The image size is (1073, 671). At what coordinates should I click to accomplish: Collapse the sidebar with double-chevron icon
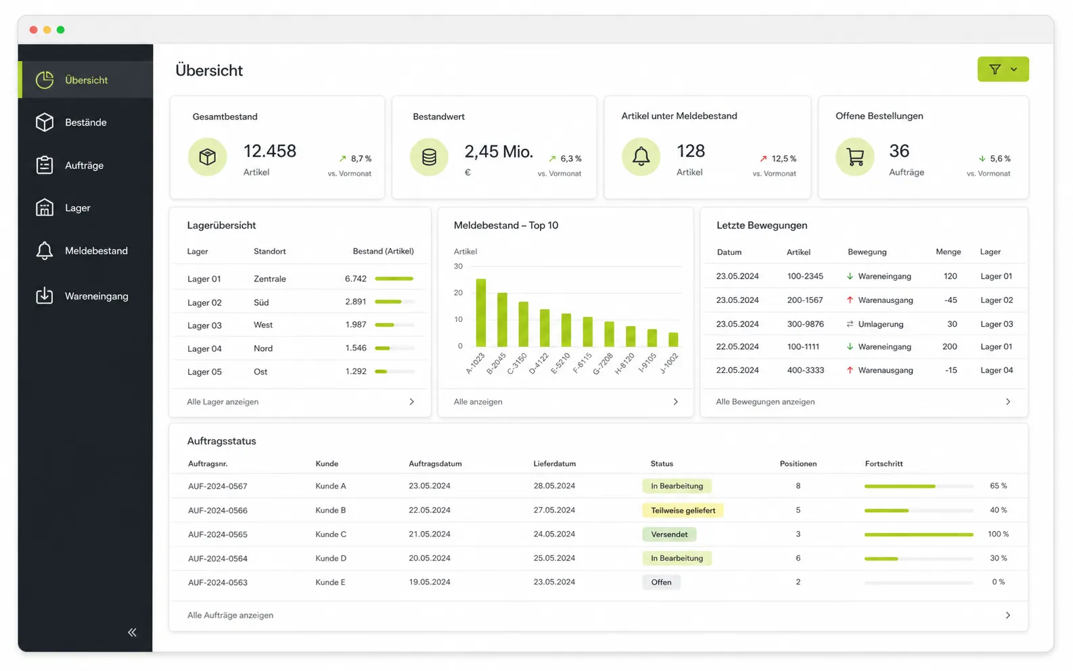pyautogui.click(x=132, y=632)
